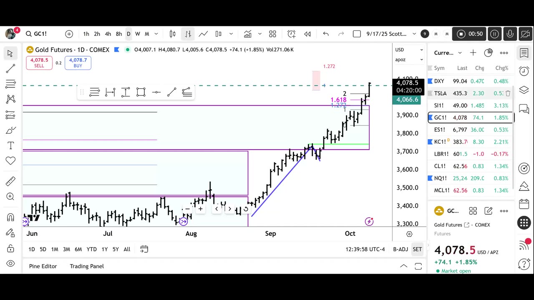Open the Fibonacci retracement tools
Viewport: 534px width, 300px height.
[x=10, y=84]
